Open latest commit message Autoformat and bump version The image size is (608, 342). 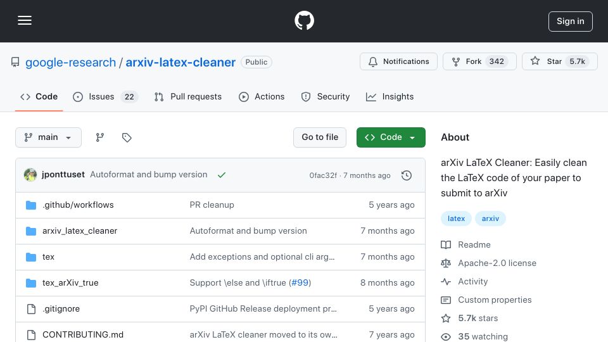[148, 175]
